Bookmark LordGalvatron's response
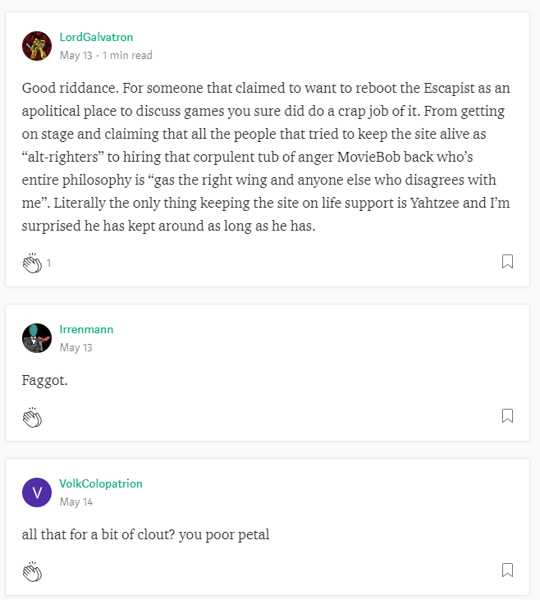Viewport: 540px width, 600px height. click(507, 262)
